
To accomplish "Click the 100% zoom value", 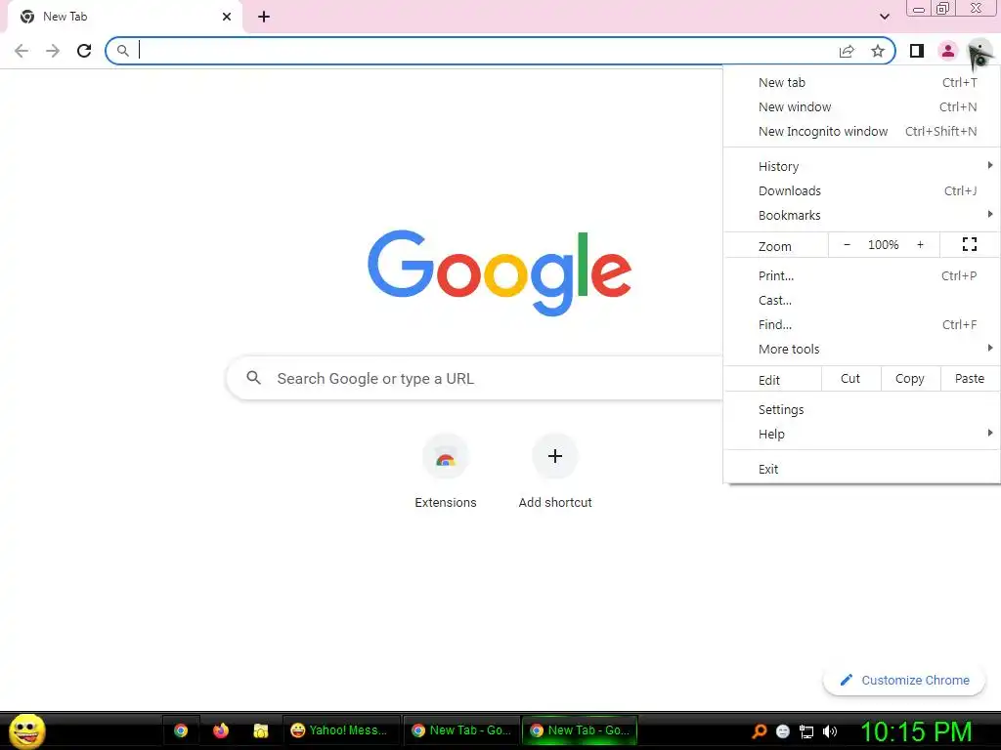I will (883, 245).
